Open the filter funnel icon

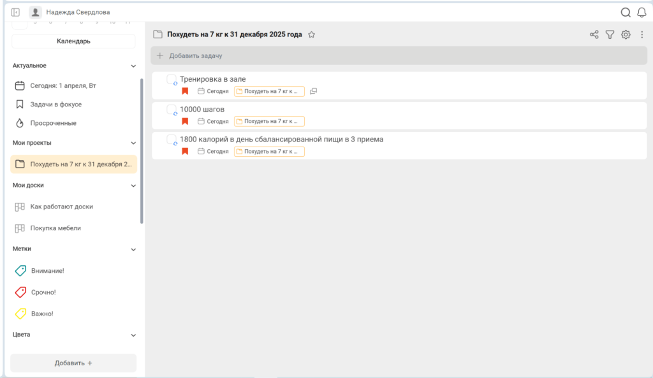610,34
